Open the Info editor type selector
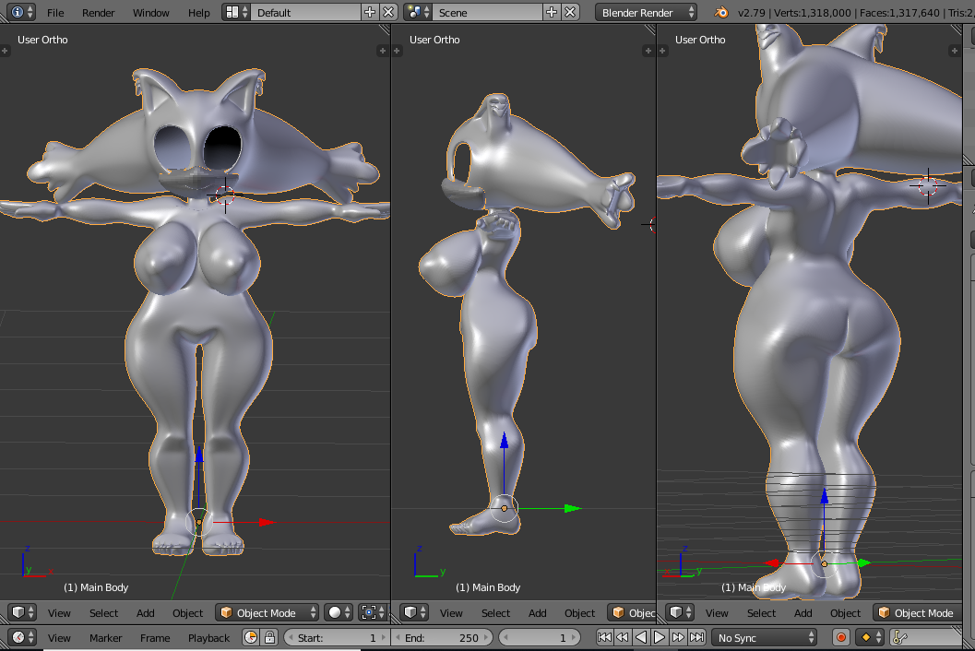 [22, 12]
